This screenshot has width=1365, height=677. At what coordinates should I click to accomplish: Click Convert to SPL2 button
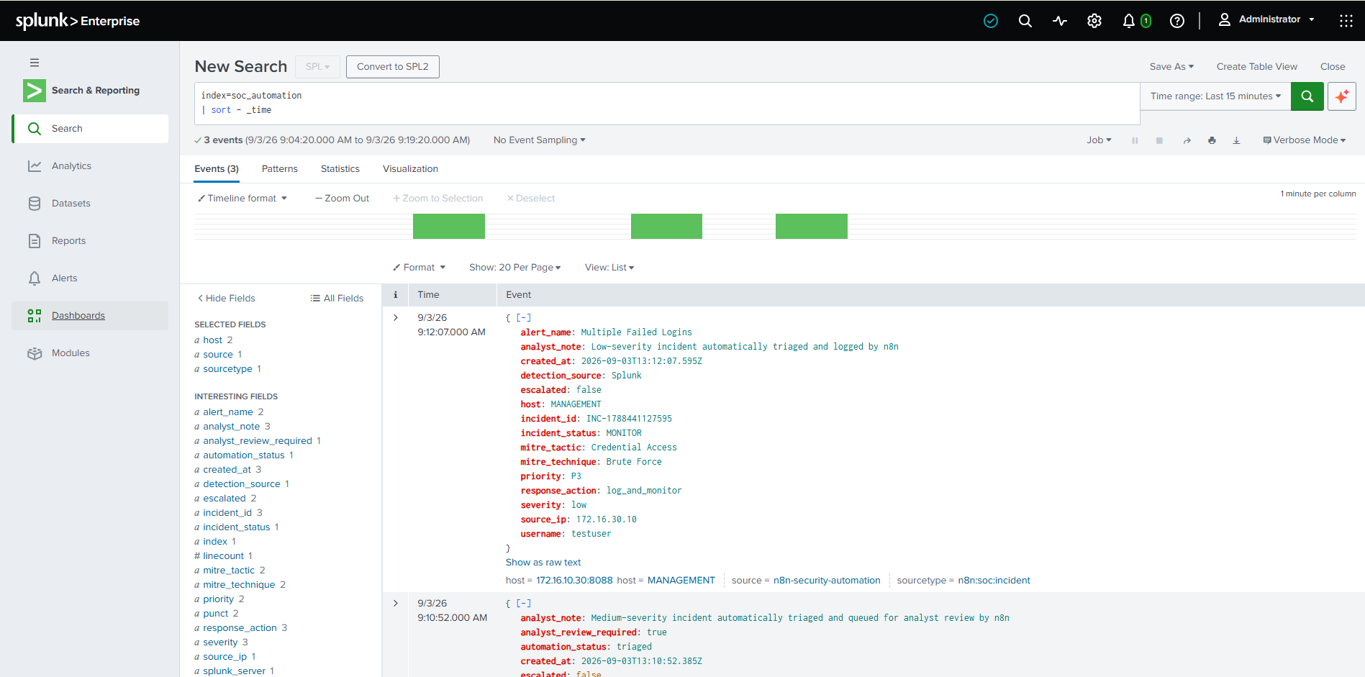[393, 67]
